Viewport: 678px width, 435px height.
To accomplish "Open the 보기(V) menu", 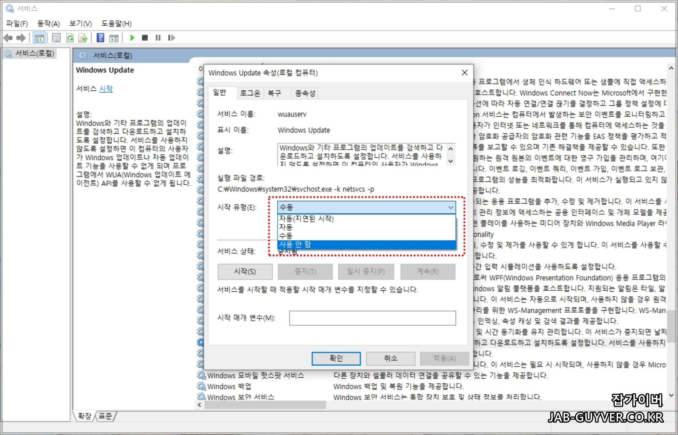I will pos(81,24).
